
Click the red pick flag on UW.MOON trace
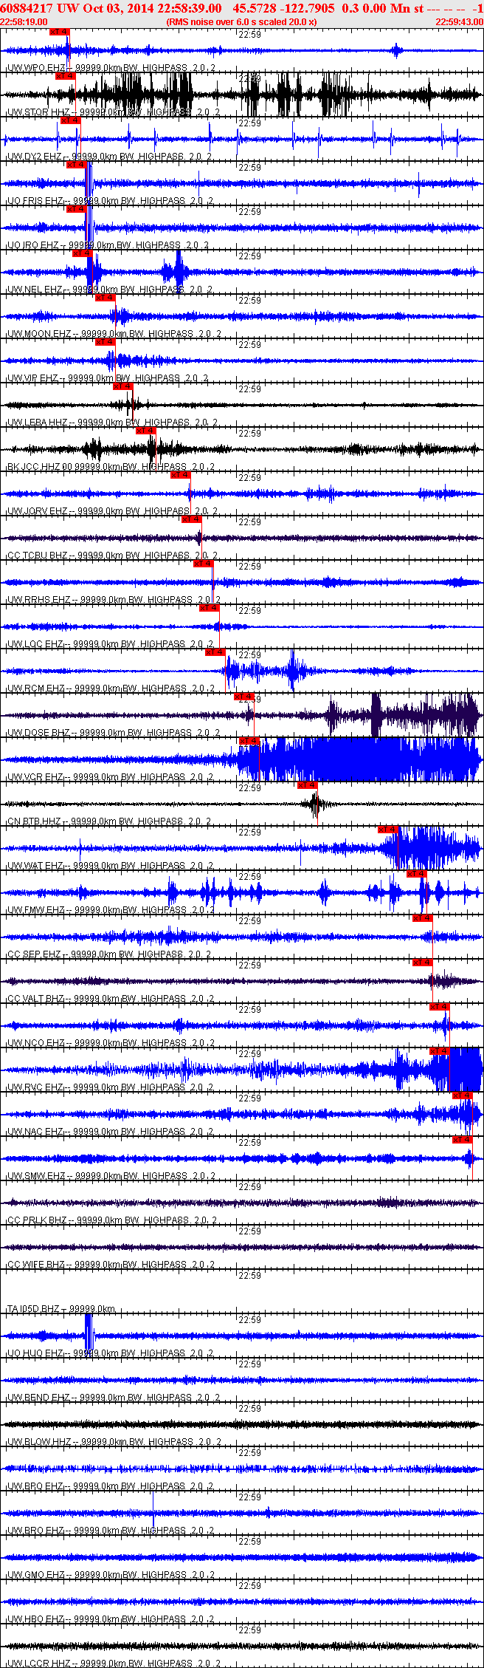pos(105,297)
